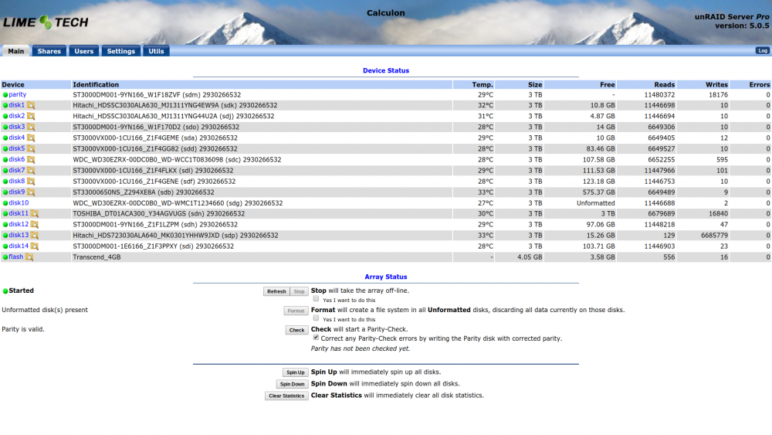Click the Array Status heading
This screenshot has height=435, width=772.
(x=386, y=277)
